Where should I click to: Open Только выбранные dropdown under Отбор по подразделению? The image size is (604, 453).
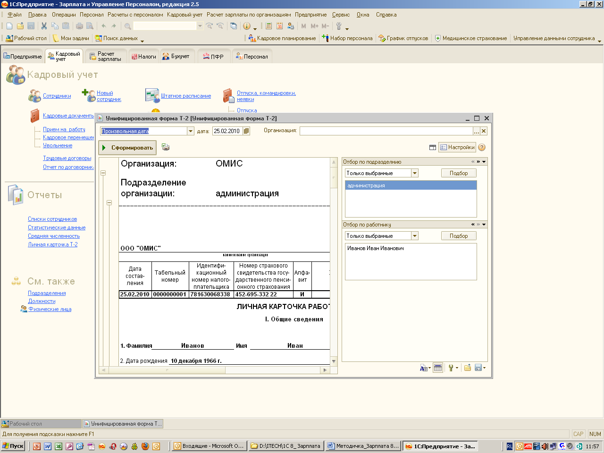pyautogui.click(x=415, y=173)
